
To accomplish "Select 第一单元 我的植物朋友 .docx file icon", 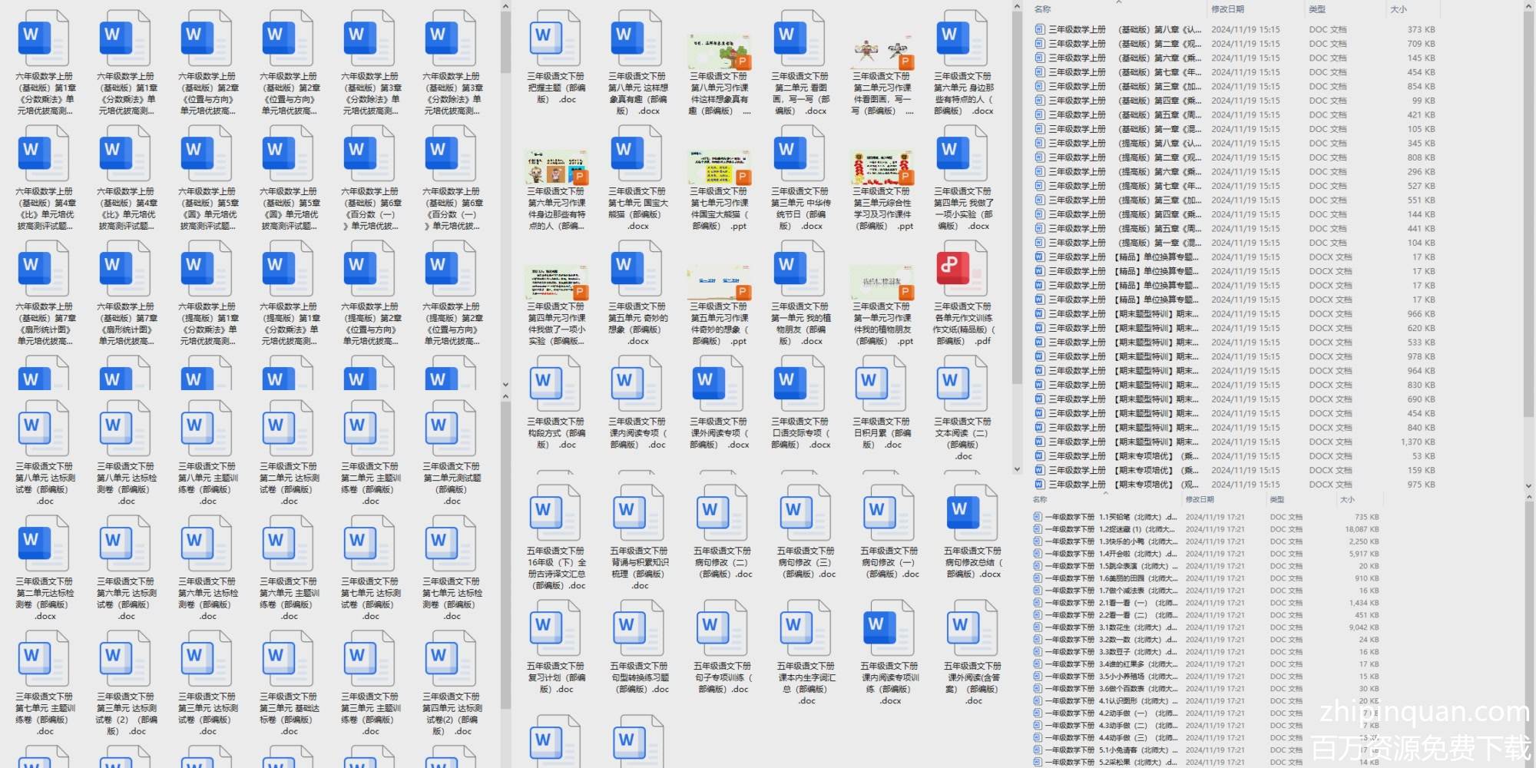I will tap(799, 268).
